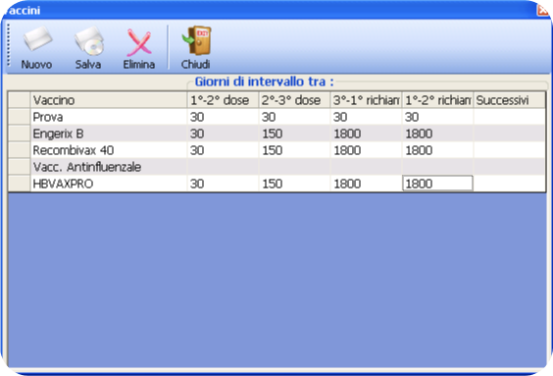Click Prova 2°-3° dose value 30
This screenshot has height=376, width=553.
[294, 117]
